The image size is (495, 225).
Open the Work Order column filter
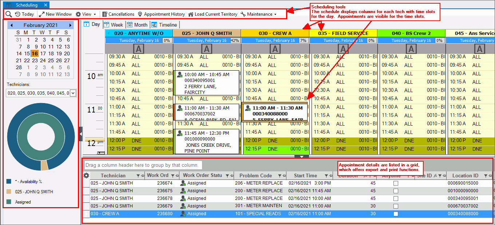pyautogui.click(x=173, y=176)
